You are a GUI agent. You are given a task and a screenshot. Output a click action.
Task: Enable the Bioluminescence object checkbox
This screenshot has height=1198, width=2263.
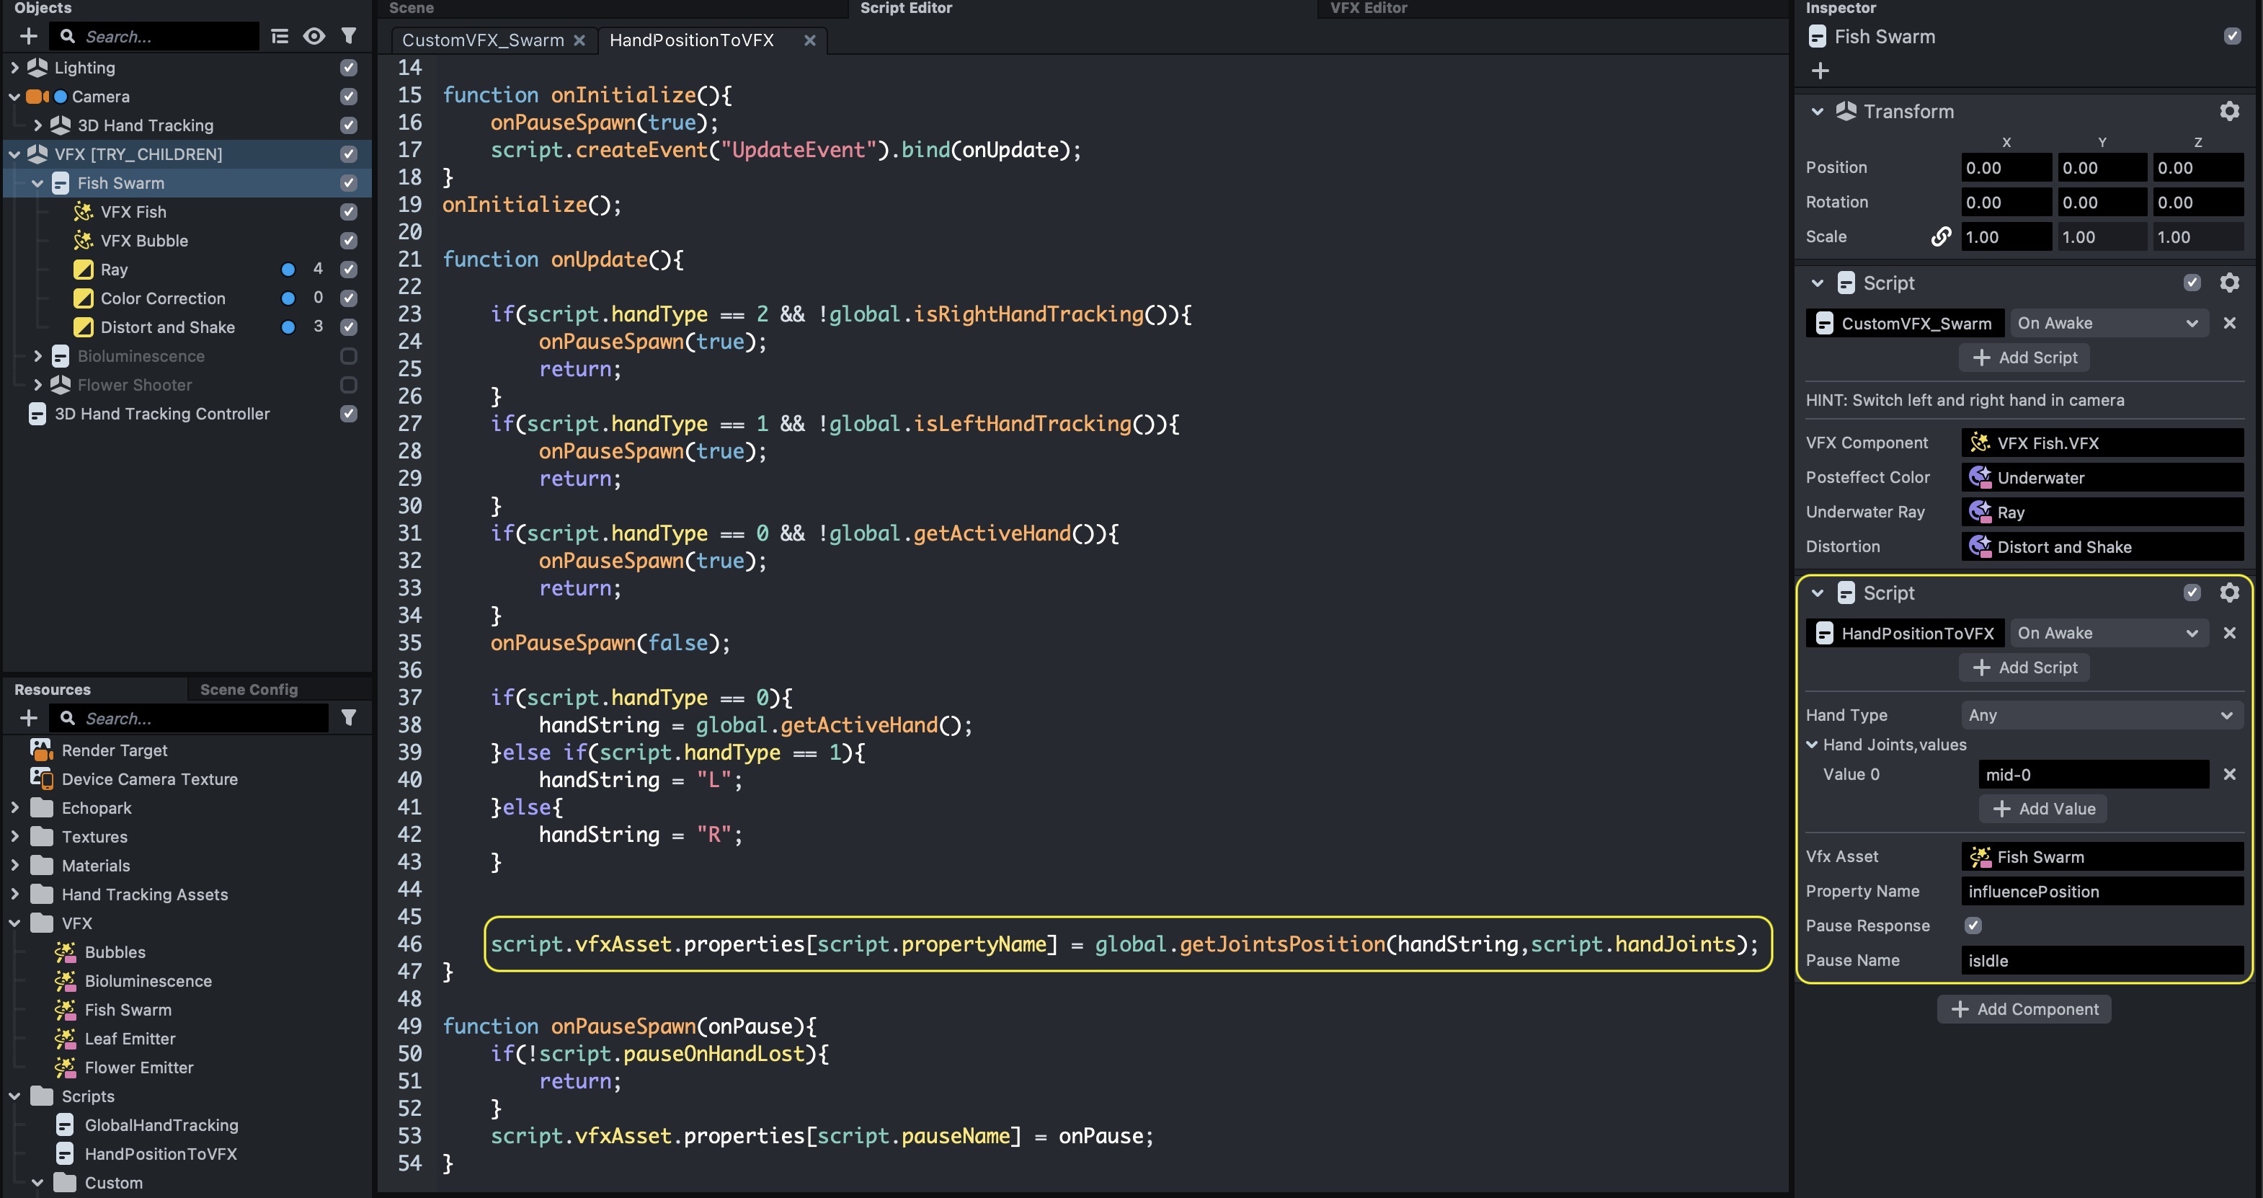349,356
